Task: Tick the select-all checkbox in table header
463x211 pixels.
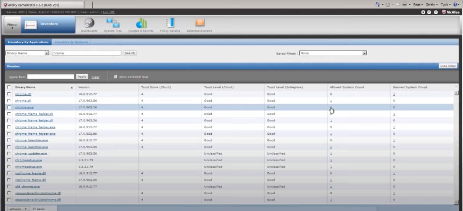Action: [x=9, y=87]
